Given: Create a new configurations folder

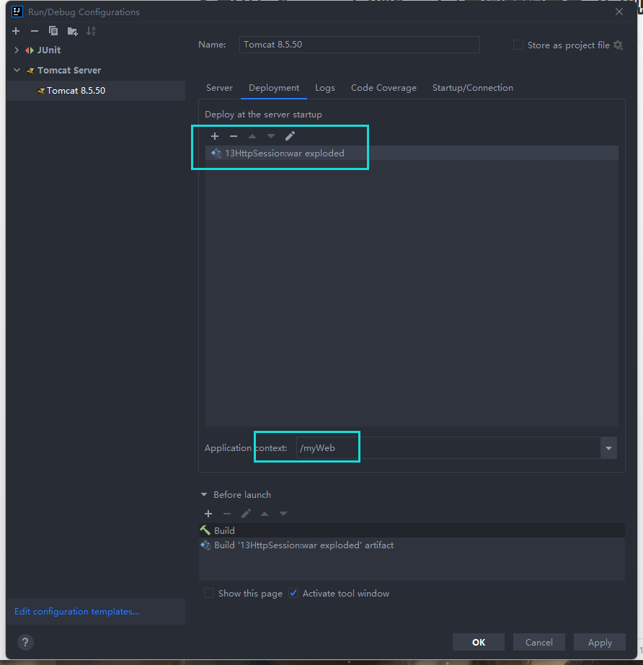Looking at the screenshot, I should click(x=71, y=31).
